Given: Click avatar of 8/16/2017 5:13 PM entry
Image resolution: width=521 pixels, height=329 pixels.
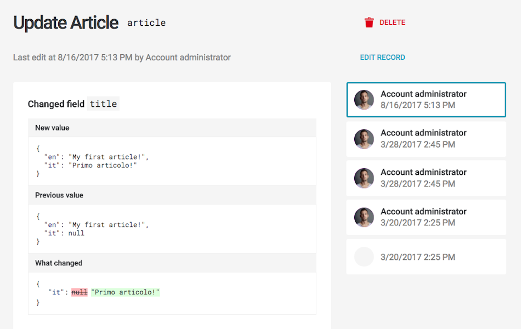Looking at the screenshot, I should click(364, 100).
